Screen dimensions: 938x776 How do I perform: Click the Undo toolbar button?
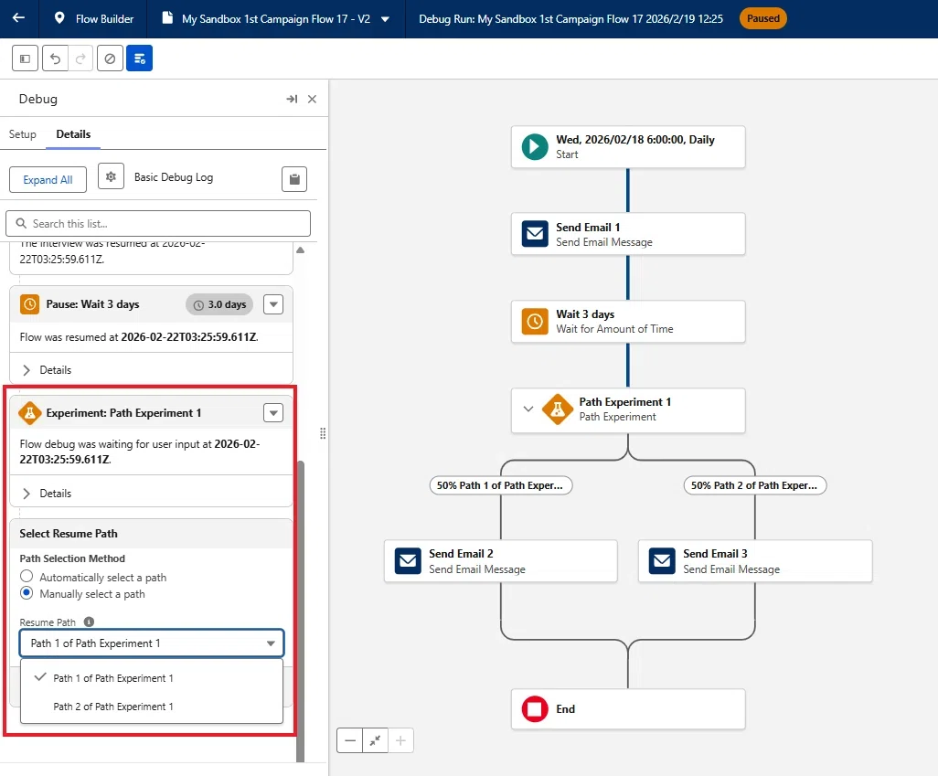click(55, 58)
